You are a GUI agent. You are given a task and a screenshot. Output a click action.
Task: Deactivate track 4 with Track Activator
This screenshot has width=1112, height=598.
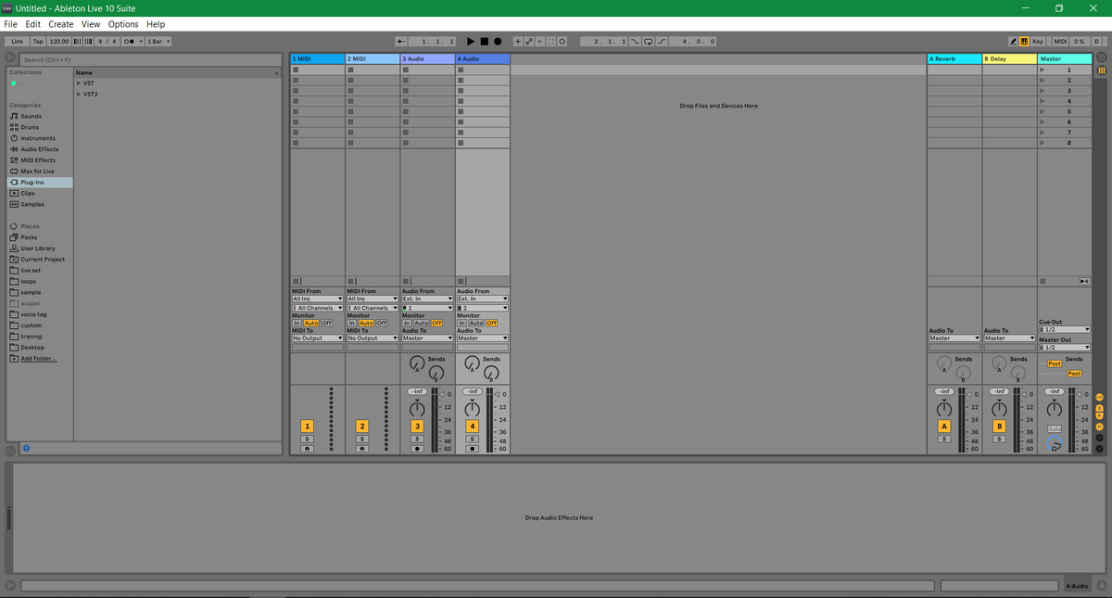pyautogui.click(x=472, y=426)
